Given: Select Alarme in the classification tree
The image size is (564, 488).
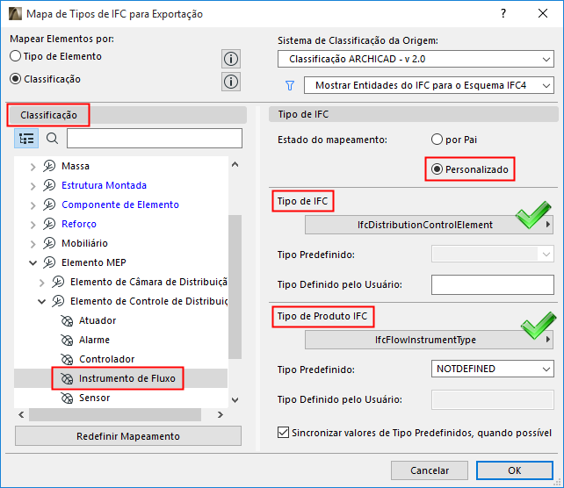Looking at the screenshot, I should [94, 340].
